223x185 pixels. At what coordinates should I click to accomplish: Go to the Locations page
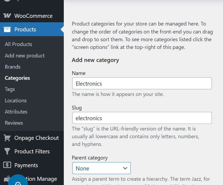pyautogui.click(x=15, y=100)
